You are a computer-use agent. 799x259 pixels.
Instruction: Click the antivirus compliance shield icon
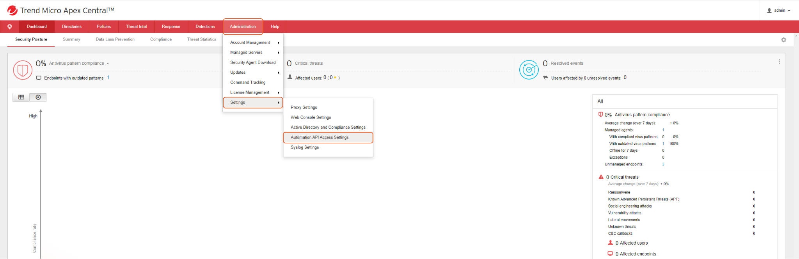tap(23, 70)
